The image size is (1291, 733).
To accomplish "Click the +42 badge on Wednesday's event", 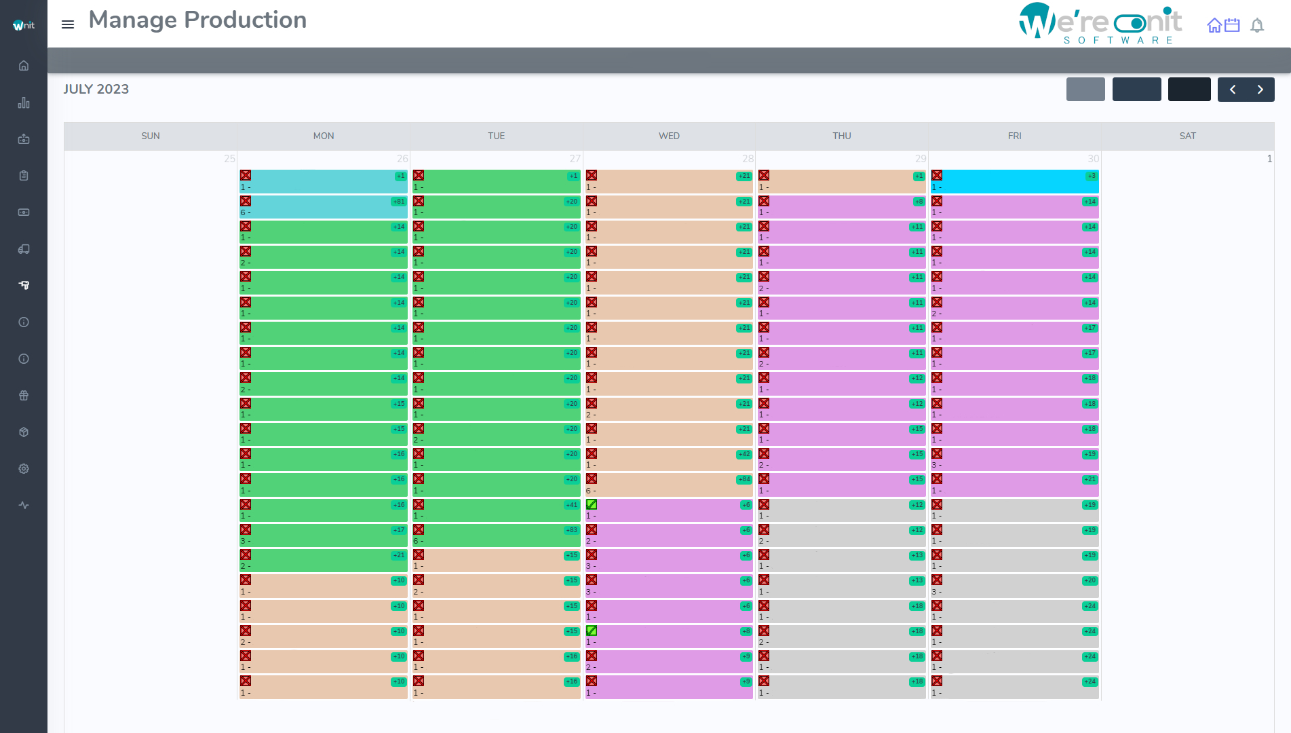I will (x=744, y=454).
